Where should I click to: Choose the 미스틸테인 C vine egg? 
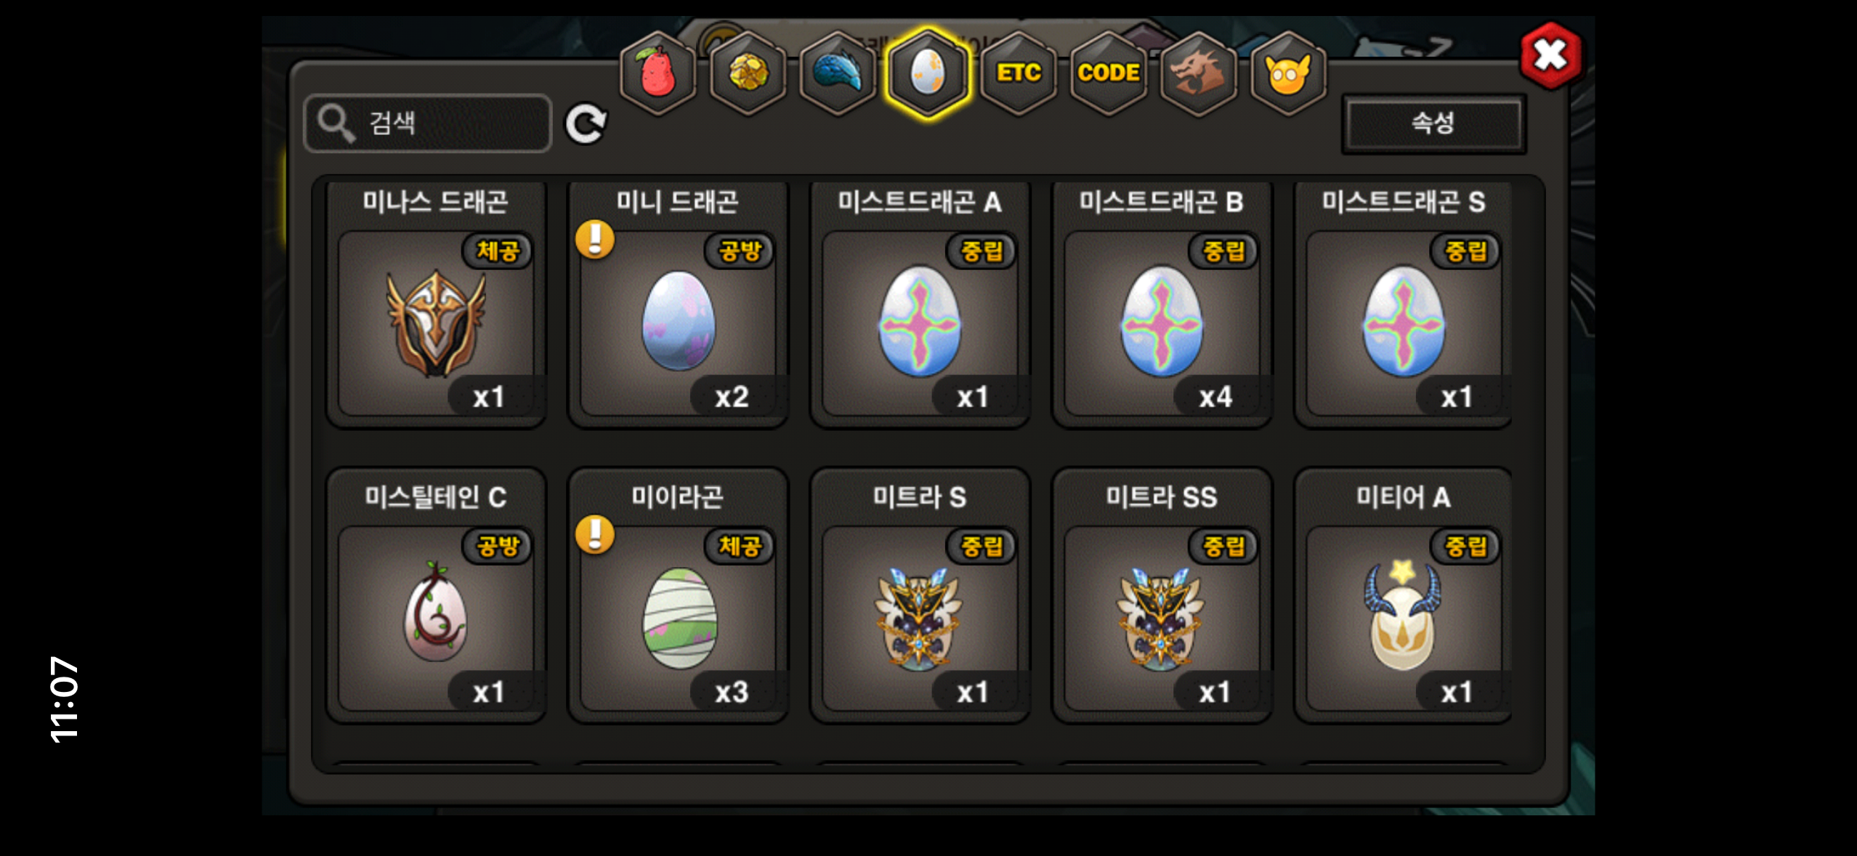(x=436, y=596)
